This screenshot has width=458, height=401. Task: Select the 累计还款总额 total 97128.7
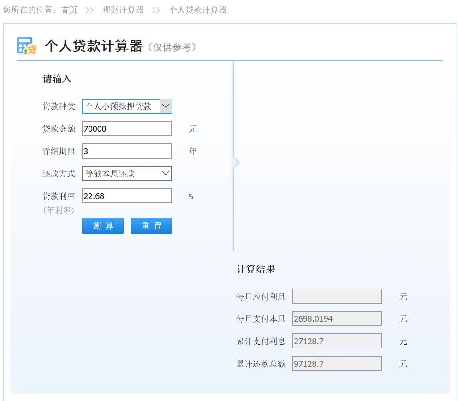337,364
